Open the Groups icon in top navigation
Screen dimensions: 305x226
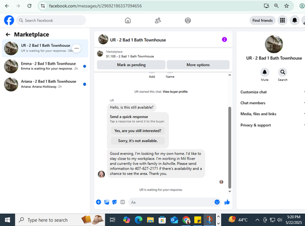188,20
